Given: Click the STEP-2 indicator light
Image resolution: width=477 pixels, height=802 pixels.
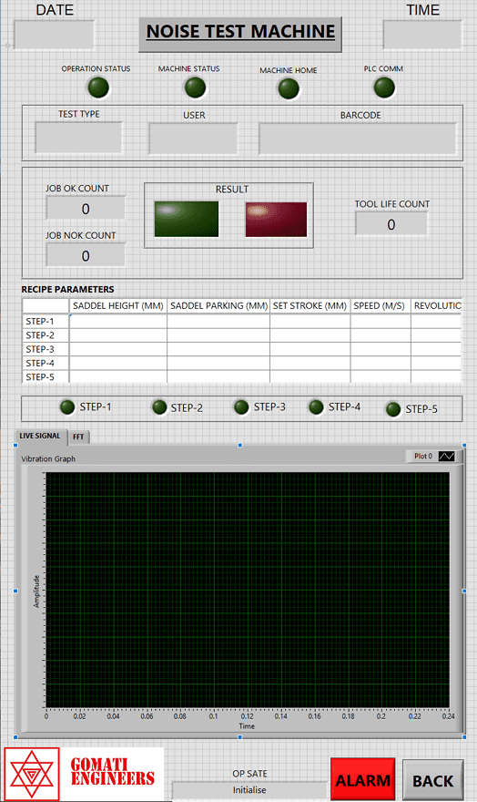Looking at the screenshot, I should click(159, 407).
